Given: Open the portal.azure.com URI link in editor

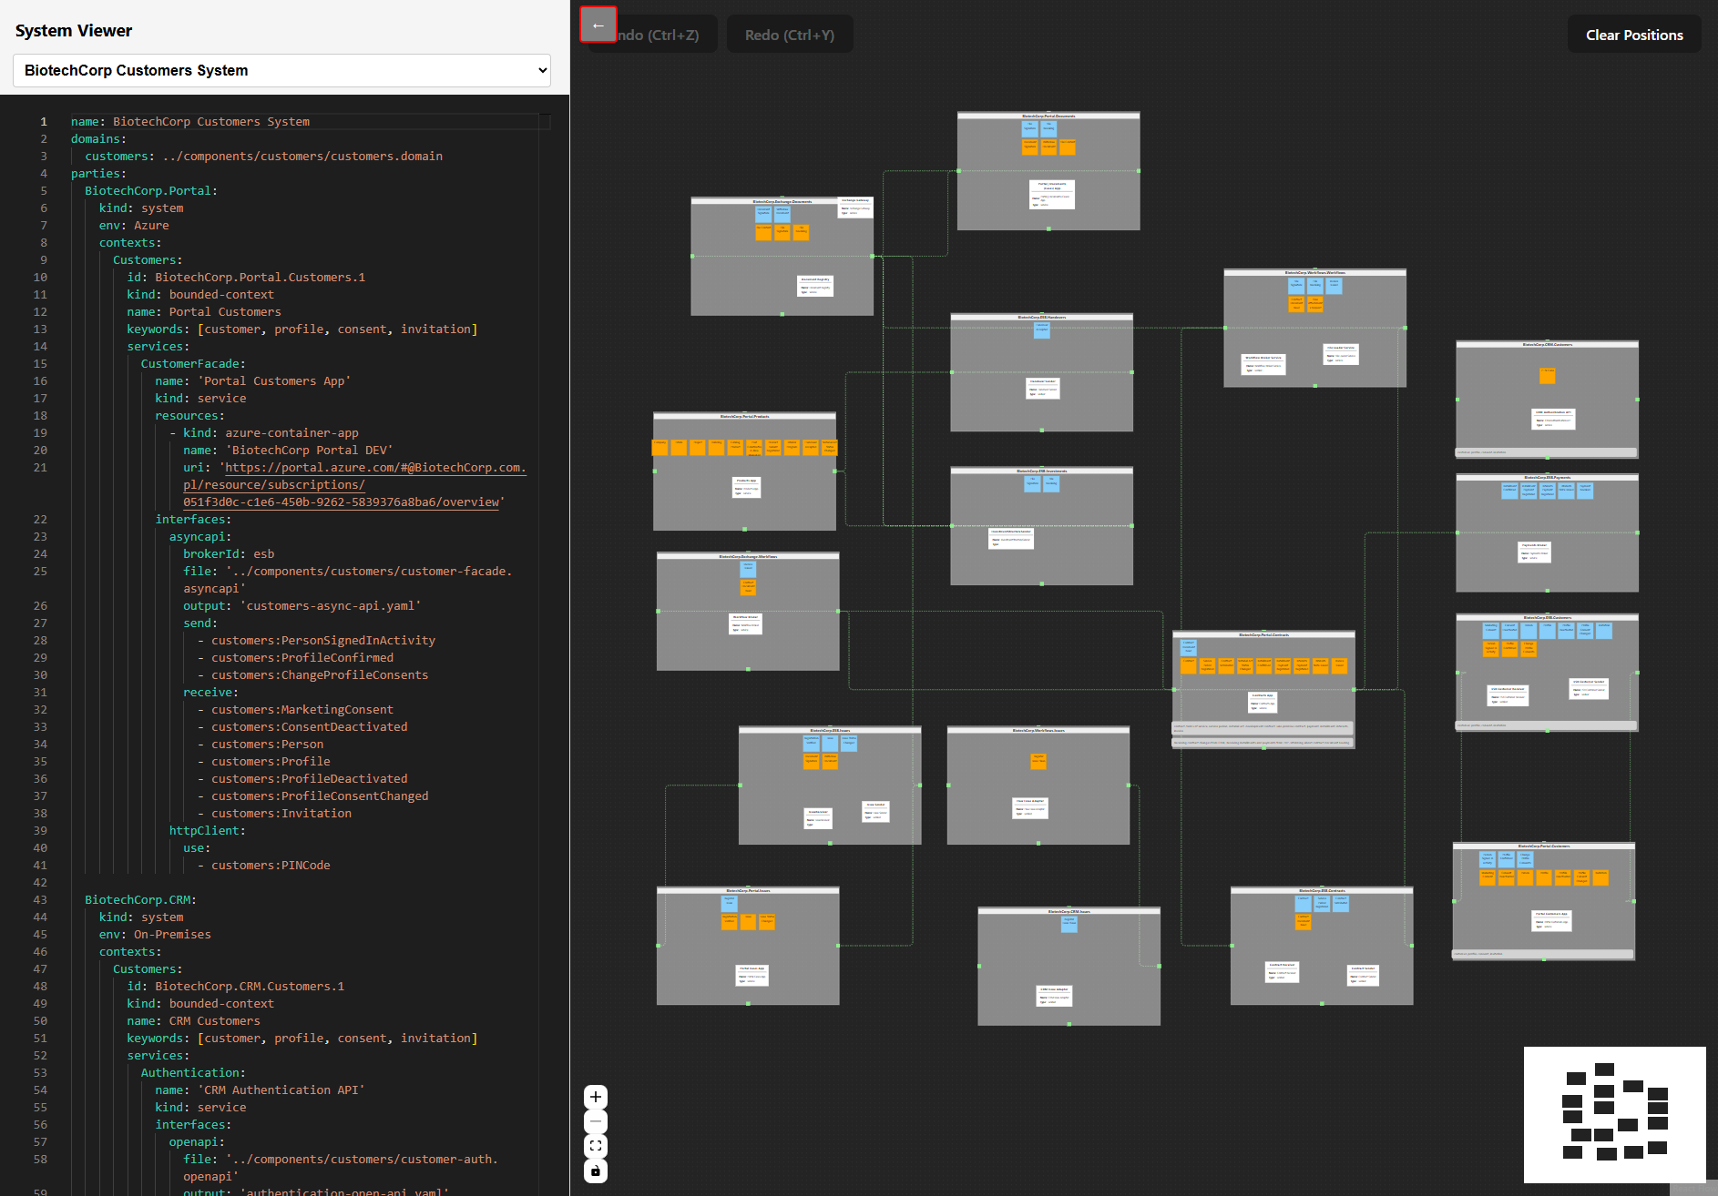Looking at the screenshot, I should 373,468.
